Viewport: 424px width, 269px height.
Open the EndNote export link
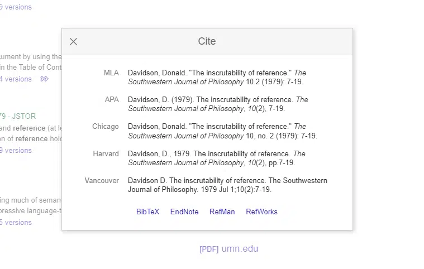coord(184,212)
